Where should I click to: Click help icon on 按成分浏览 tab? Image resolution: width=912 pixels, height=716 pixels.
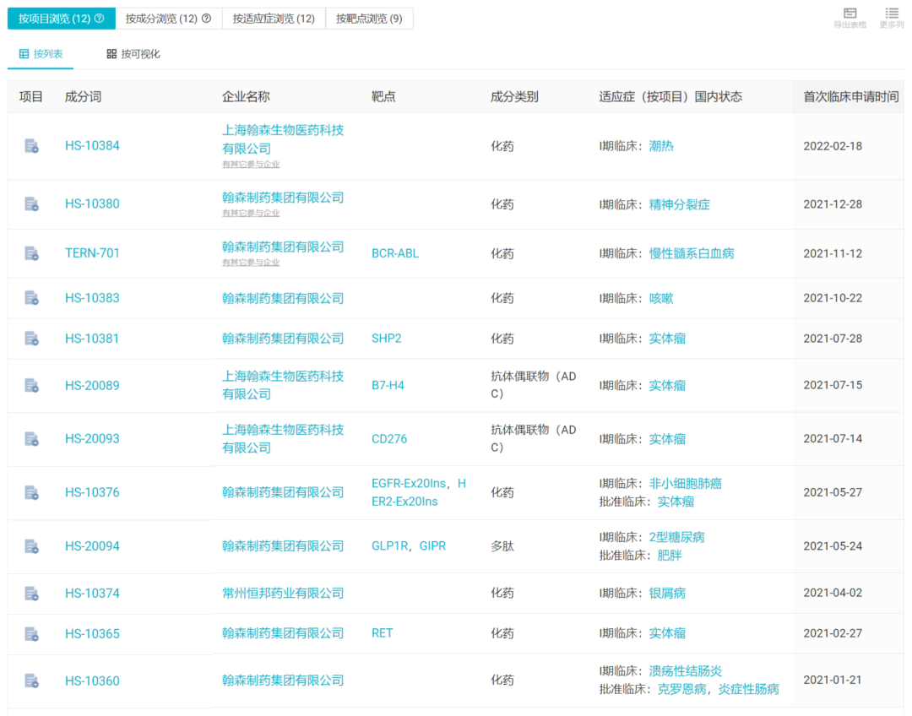(206, 19)
